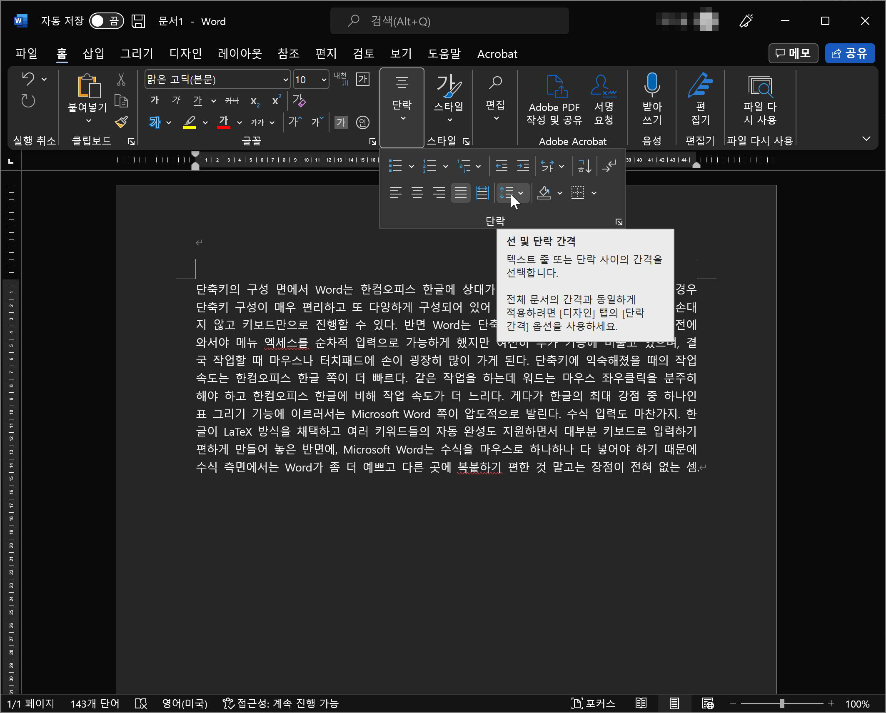Open Adobe PDF 작성 및 공유
This screenshot has height=713, width=886.
(x=554, y=100)
